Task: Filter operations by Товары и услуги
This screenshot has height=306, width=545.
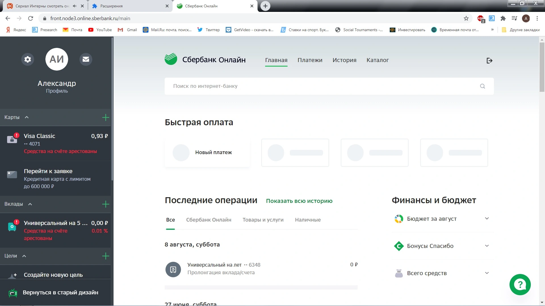Action: 263,220
